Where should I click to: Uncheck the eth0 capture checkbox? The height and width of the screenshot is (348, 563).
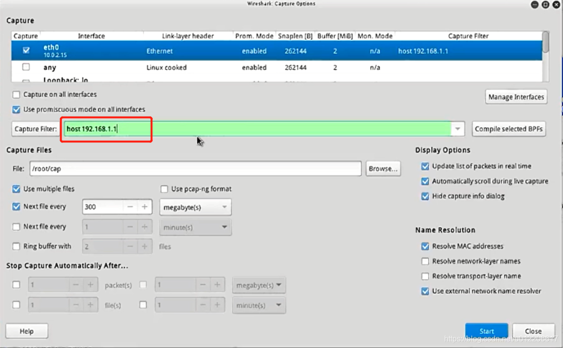(x=26, y=50)
